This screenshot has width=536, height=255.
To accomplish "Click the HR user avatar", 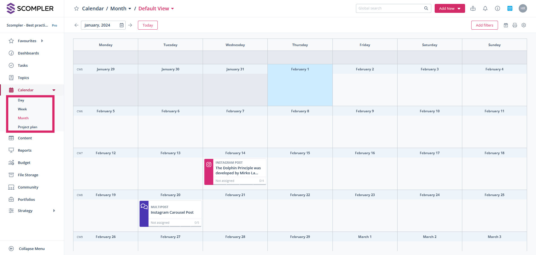I will [x=523, y=8].
